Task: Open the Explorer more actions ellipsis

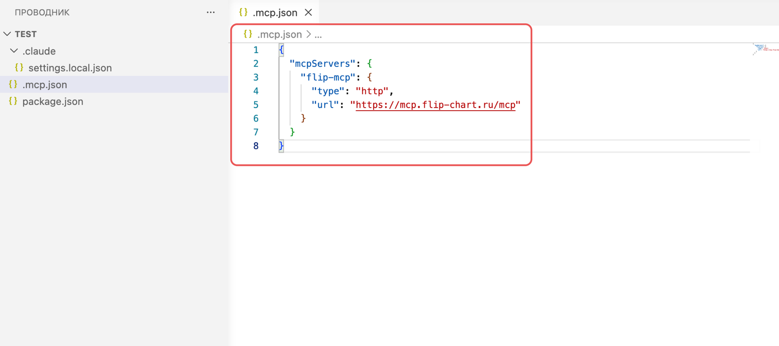Action: (210, 12)
